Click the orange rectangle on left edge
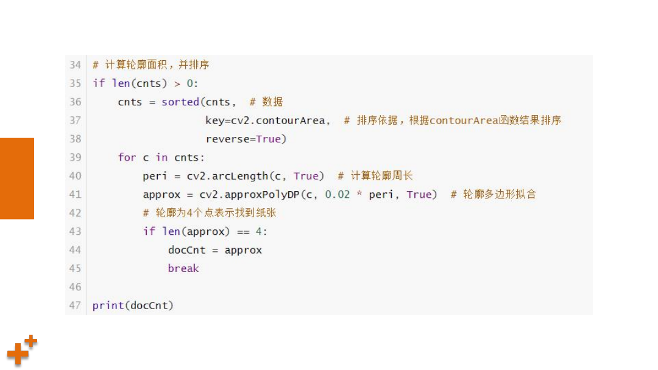Image resolution: width=658 pixels, height=370 pixels. coord(17,178)
